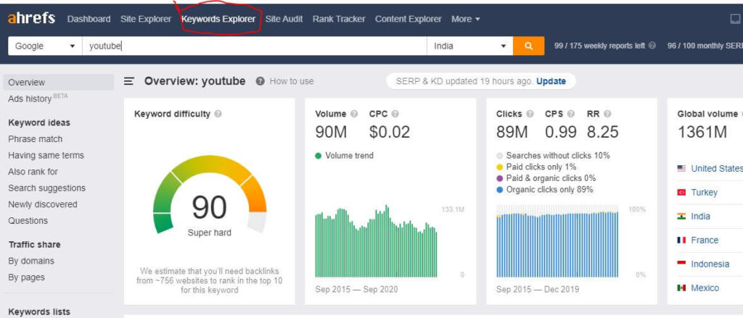Click the Indonesia flag icon
This screenshot has height=318, width=743.
[x=681, y=263]
